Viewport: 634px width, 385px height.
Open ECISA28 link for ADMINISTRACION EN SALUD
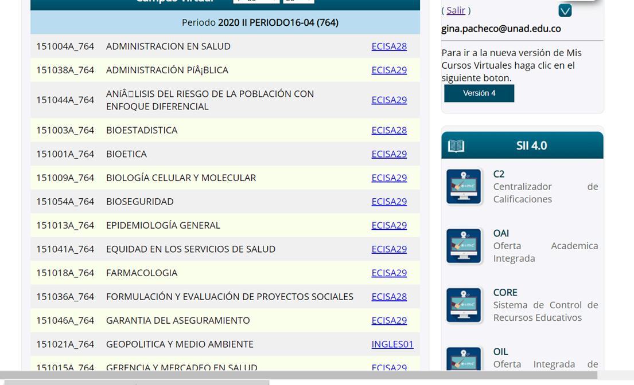(x=389, y=46)
